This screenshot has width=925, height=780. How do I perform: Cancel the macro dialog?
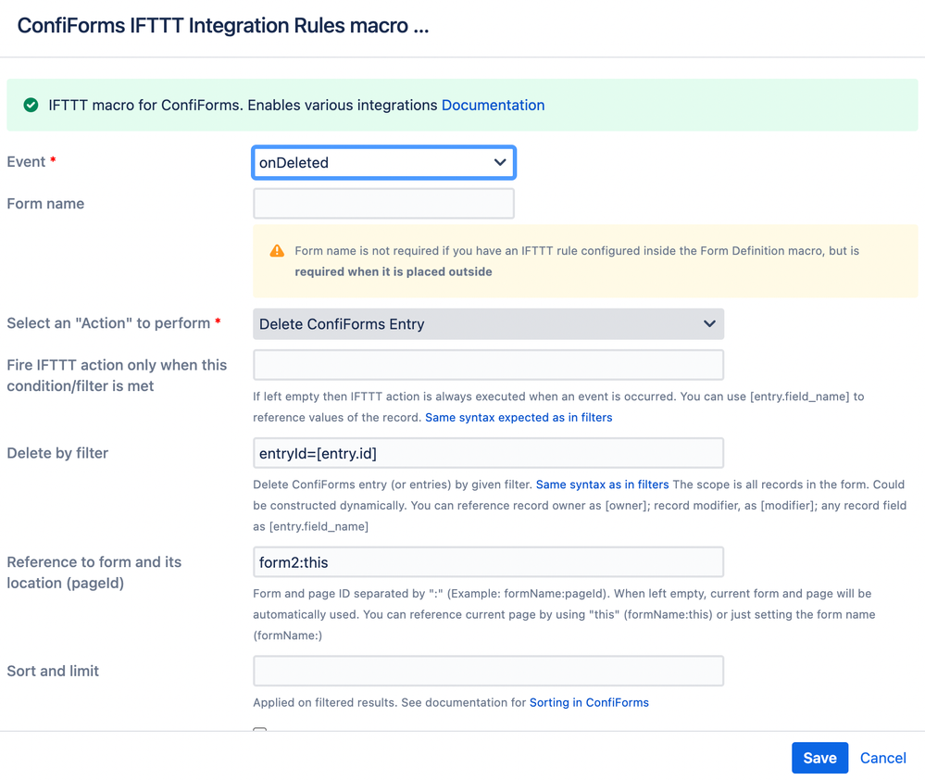tap(883, 758)
